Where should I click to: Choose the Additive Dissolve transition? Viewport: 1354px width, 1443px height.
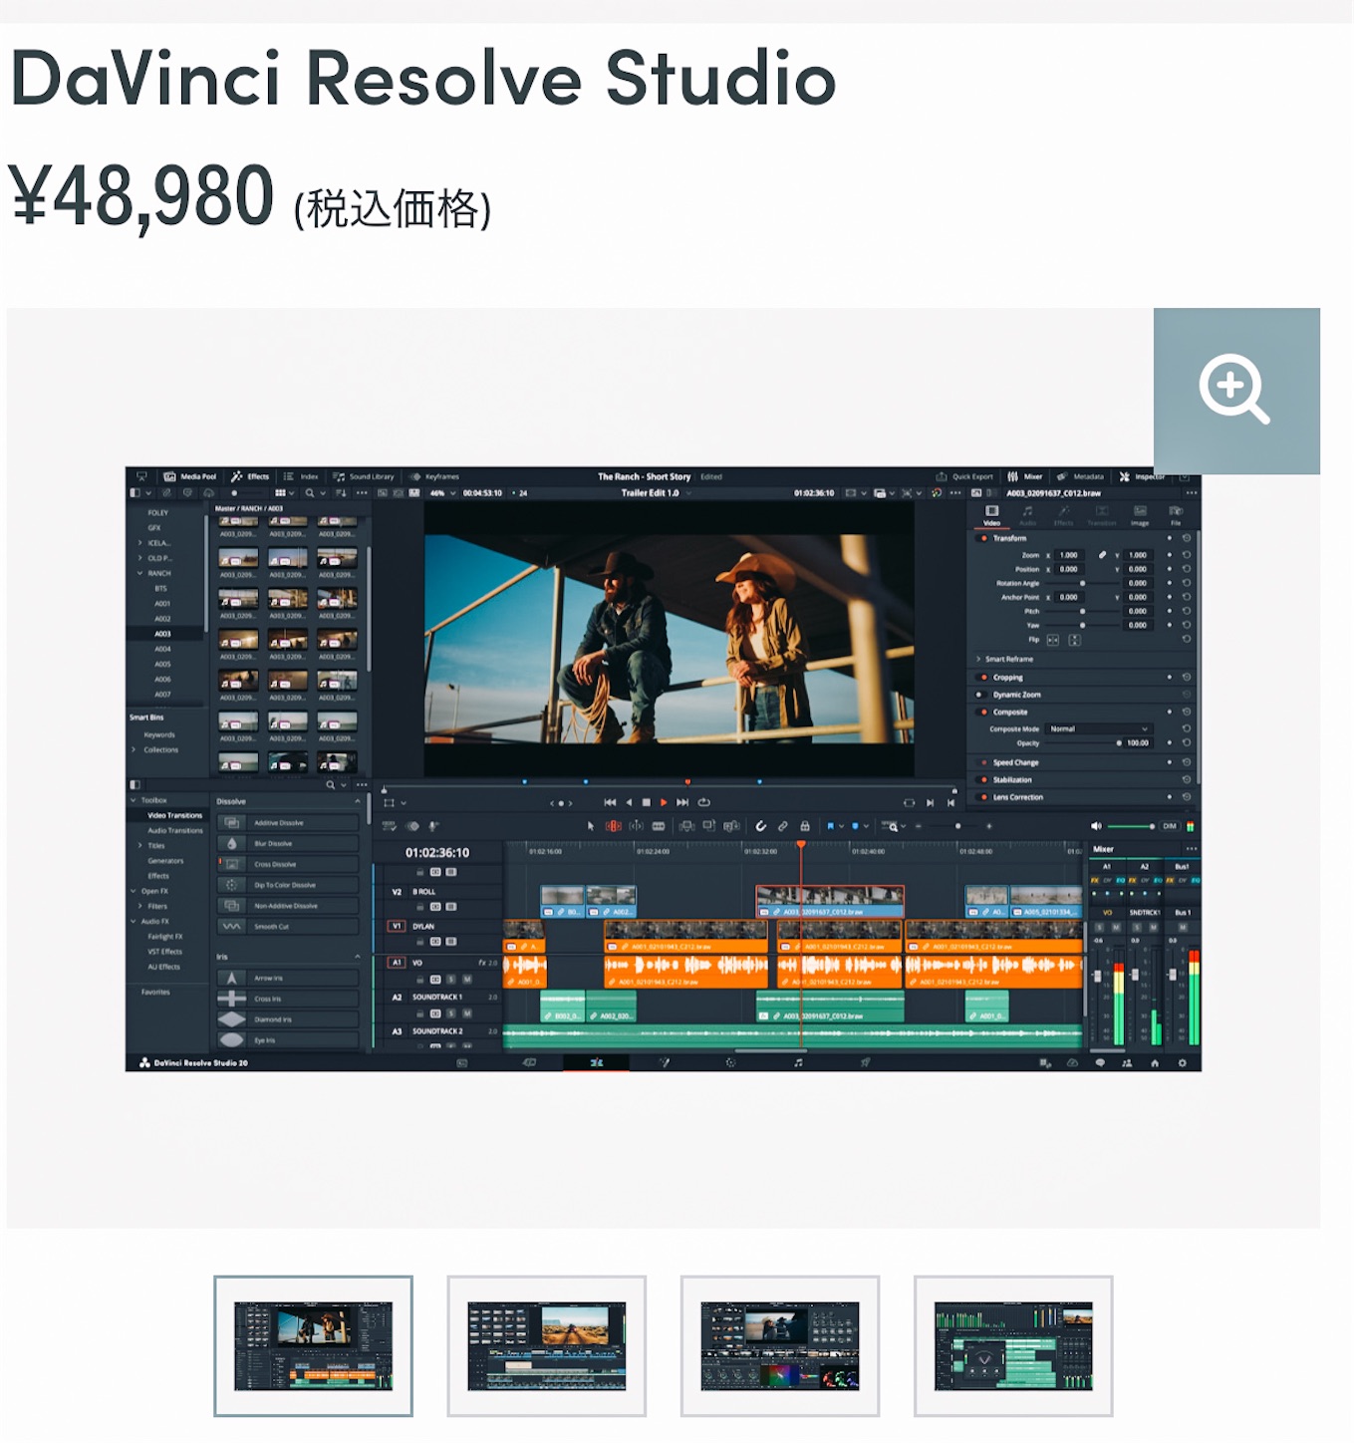288,823
